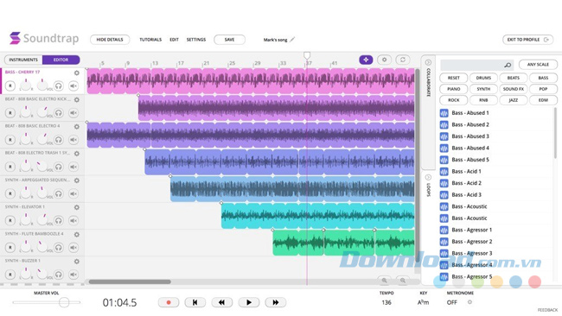Click the record button
The width and height of the screenshot is (562, 316).
pyautogui.click(x=169, y=302)
